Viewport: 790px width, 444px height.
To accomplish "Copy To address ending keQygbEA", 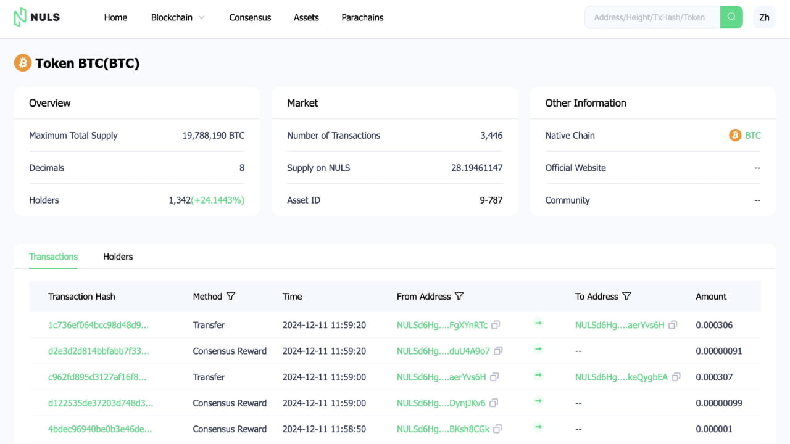I will (676, 377).
